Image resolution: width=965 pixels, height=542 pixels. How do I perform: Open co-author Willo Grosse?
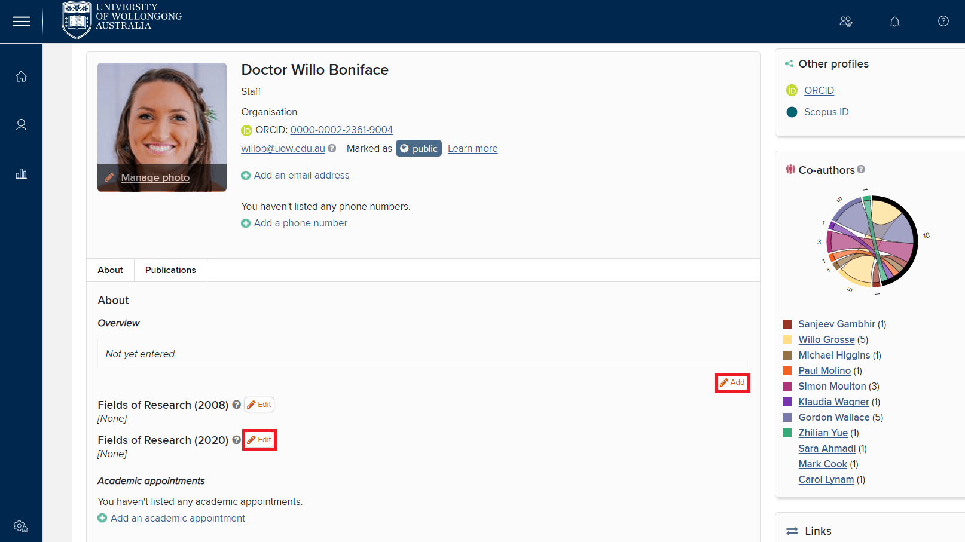coord(826,339)
